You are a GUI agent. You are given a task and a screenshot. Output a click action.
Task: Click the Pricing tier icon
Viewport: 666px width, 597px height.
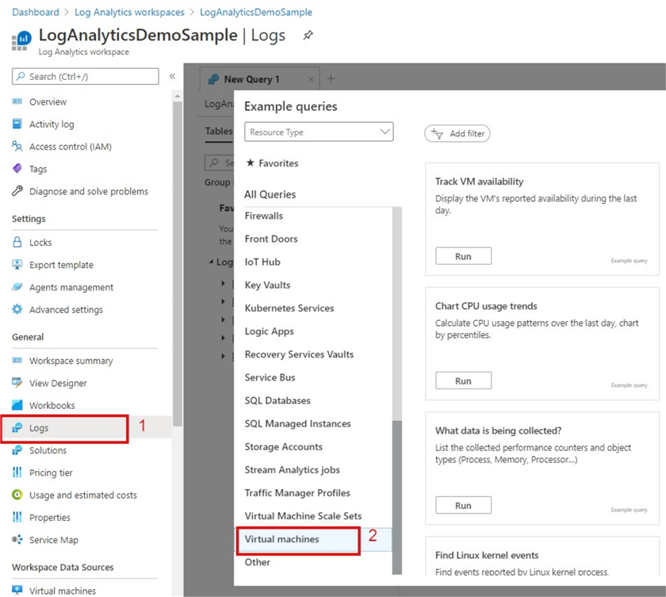[17, 473]
